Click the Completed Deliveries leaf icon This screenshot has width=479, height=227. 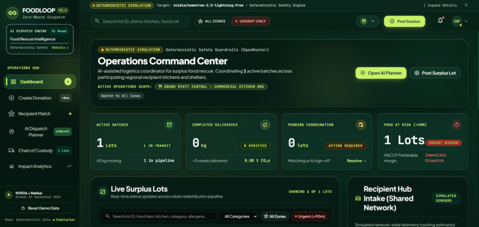(x=265, y=124)
